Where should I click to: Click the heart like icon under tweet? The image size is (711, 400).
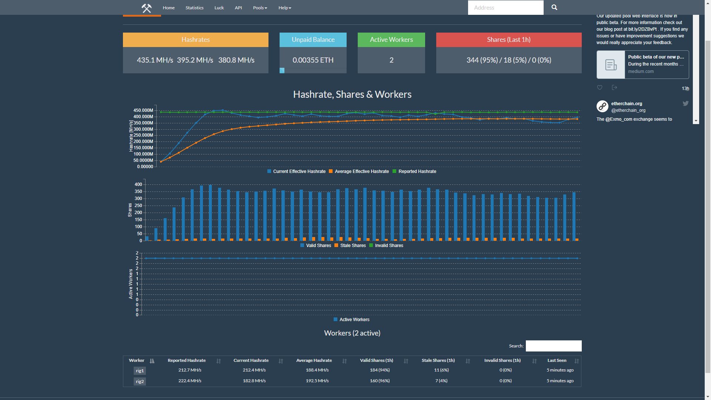(600, 88)
